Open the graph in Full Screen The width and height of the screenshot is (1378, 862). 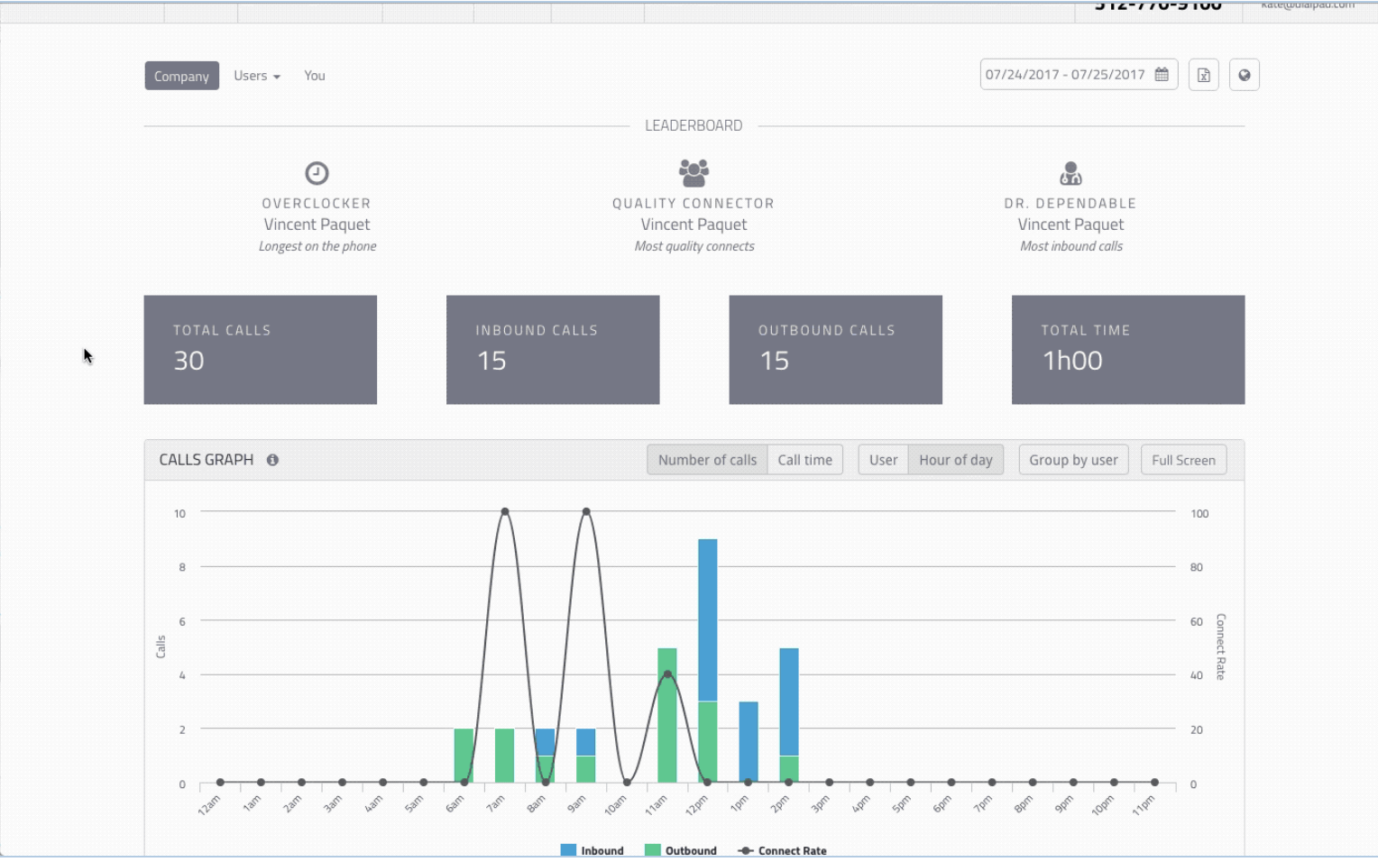coord(1183,460)
